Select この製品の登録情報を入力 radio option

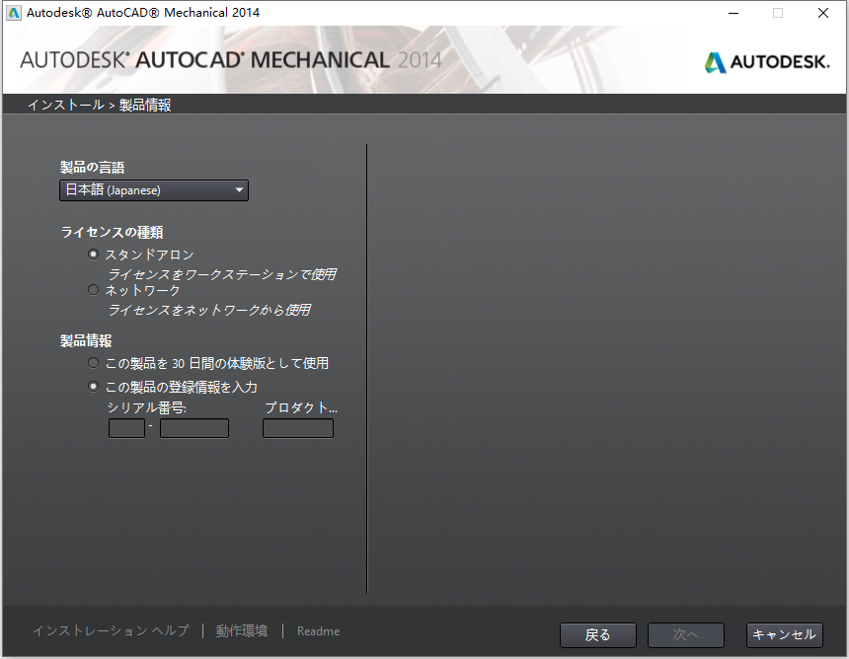[93, 387]
